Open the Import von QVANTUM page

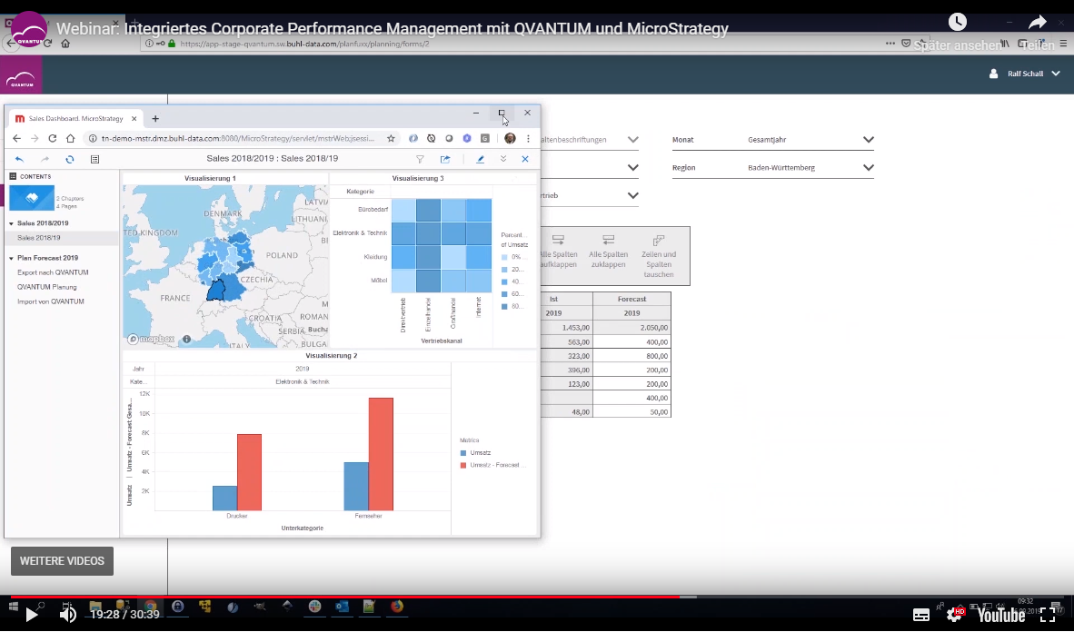tap(51, 301)
